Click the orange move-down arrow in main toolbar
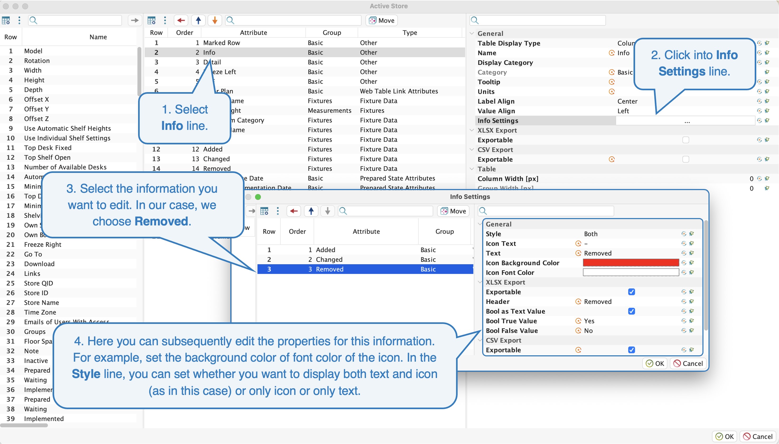The width and height of the screenshot is (779, 444). (215, 20)
